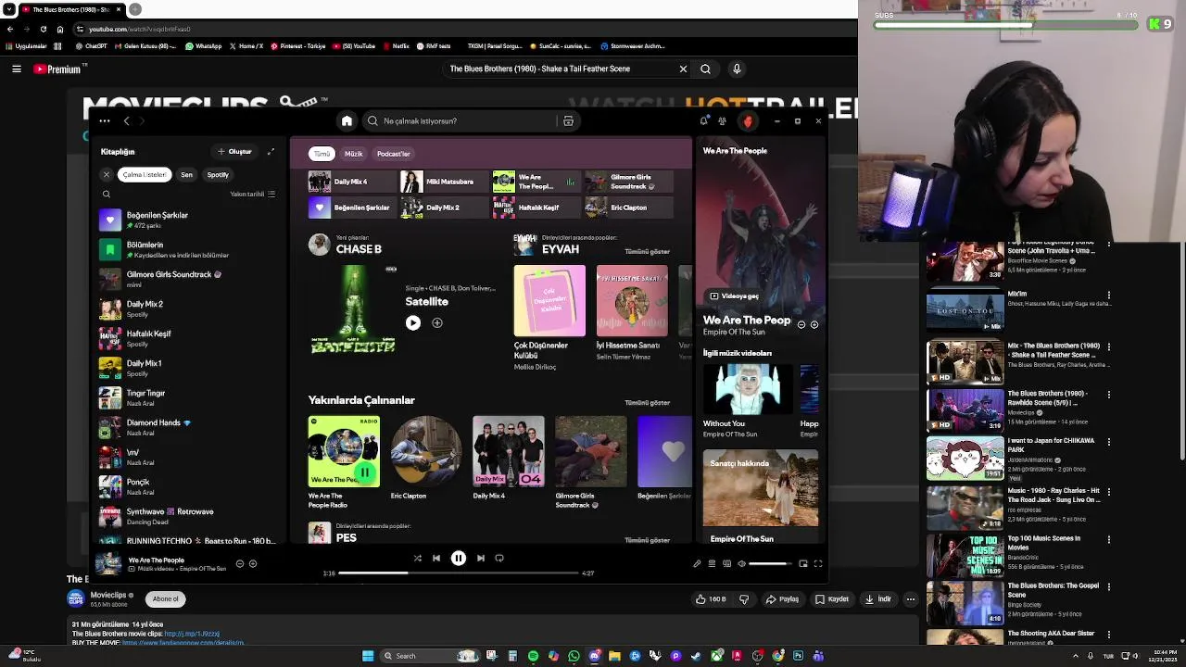
Task: Expand the Kitaplığın library panel
Action: (x=271, y=152)
